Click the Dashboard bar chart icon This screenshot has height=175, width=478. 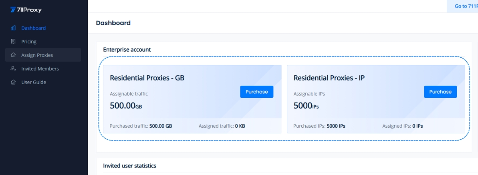[13, 28]
